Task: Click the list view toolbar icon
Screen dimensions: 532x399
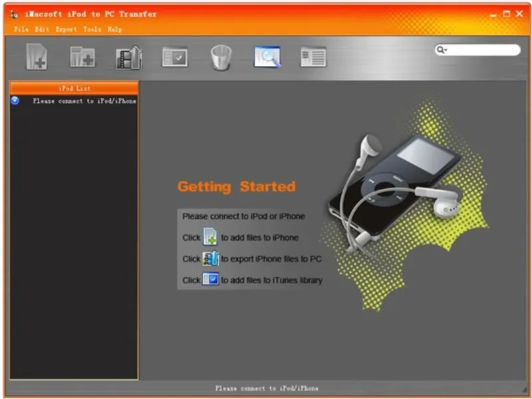Action: click(x=313, y=57)
